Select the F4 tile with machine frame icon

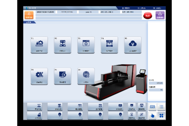(109, 45)
